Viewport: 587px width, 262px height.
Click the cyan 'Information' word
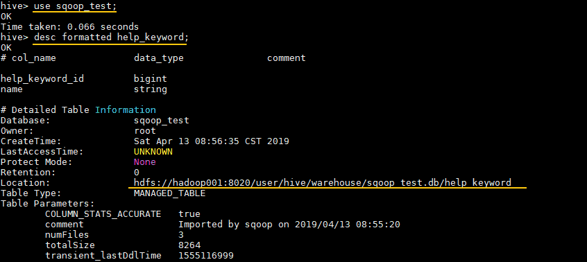pos(126,110)
